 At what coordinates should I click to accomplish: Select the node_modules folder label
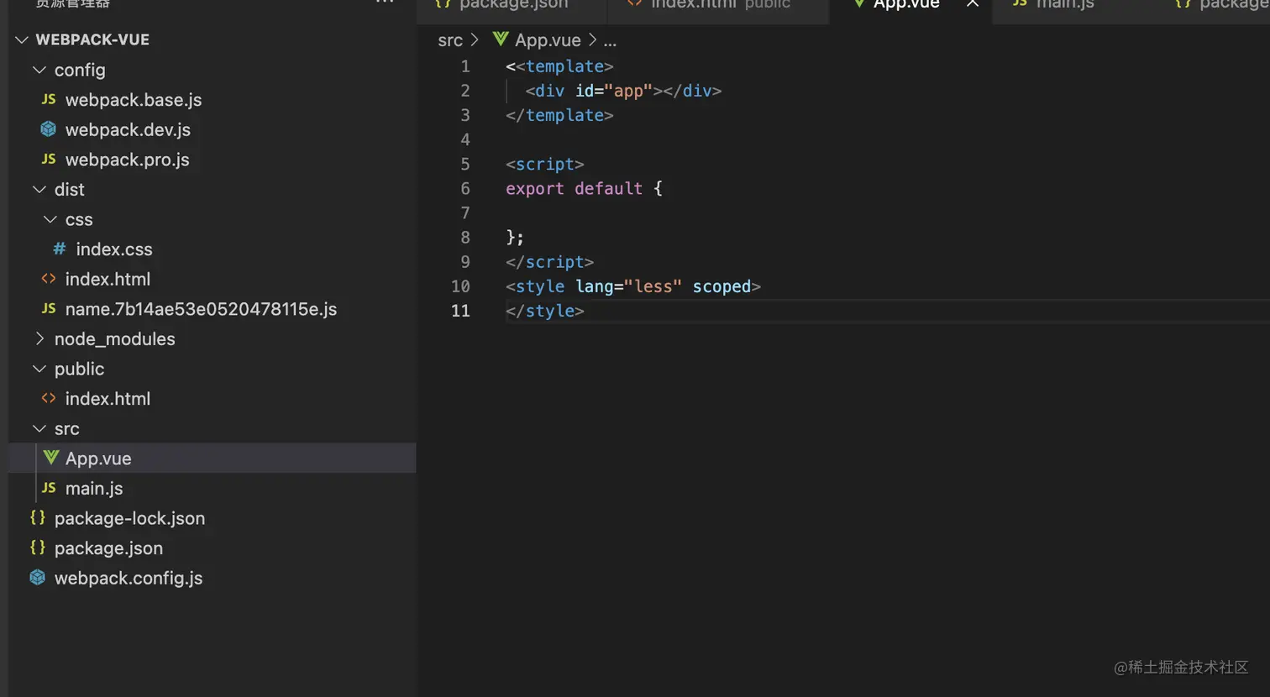[x=115, y=338]
